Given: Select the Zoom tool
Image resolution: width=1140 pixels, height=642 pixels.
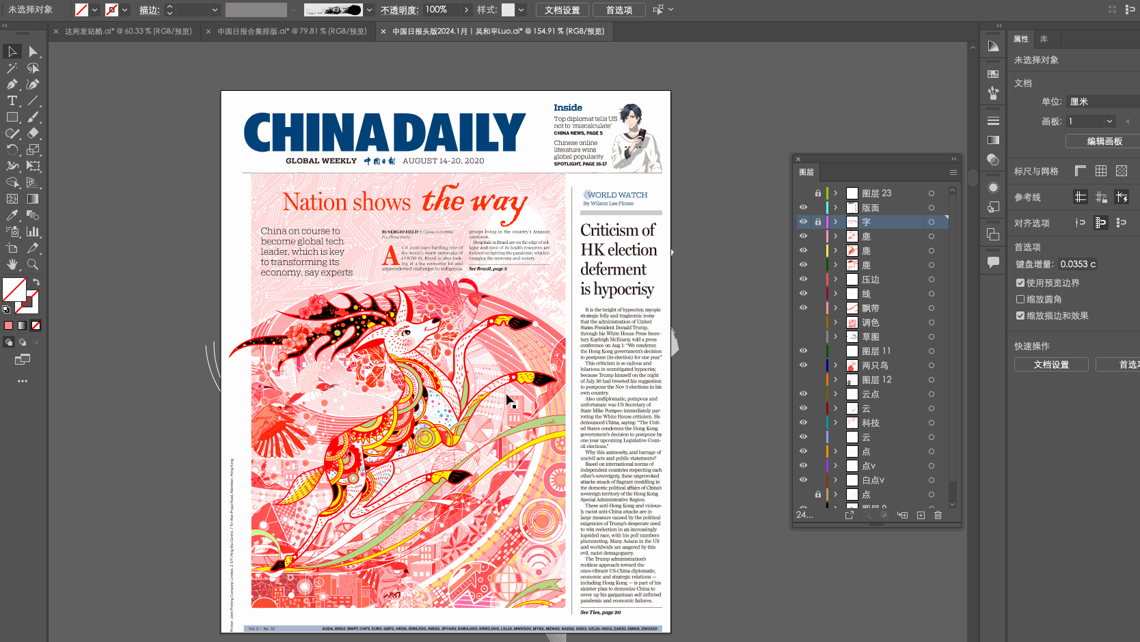Looking at the screenshot, I should click(33, 264).
